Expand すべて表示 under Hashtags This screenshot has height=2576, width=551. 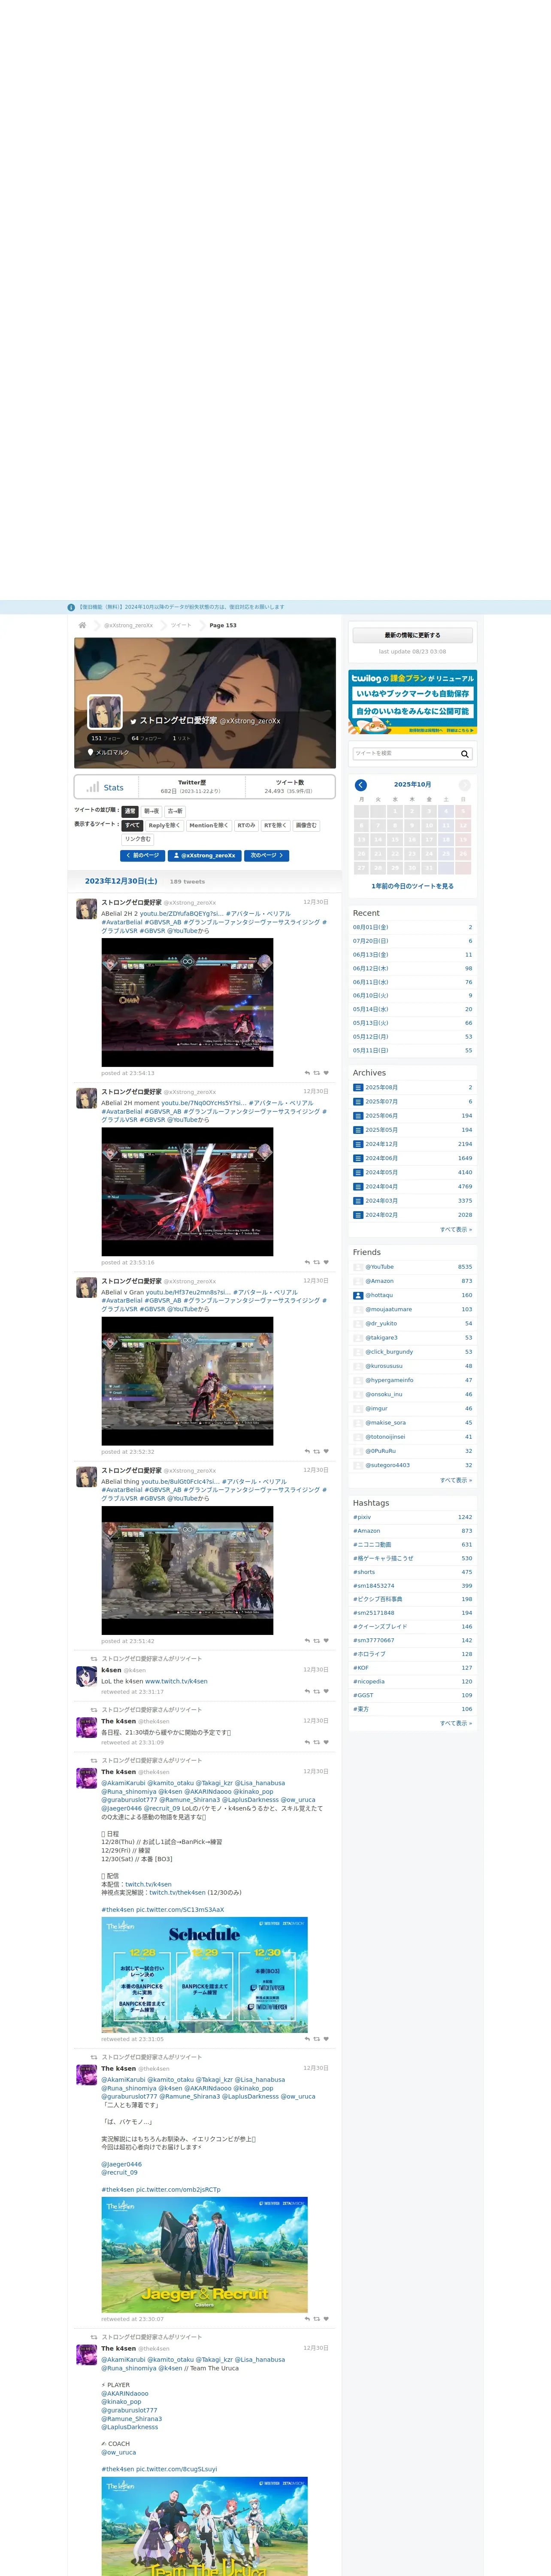pos(456,1723)
